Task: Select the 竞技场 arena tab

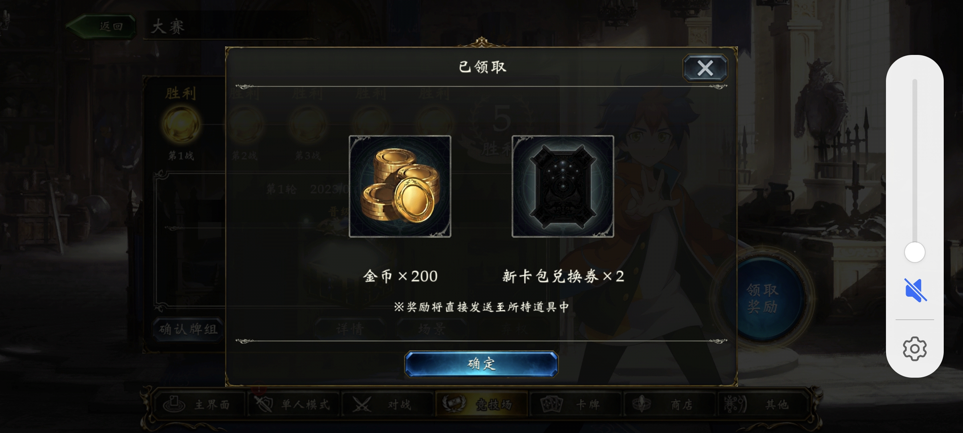Action: (481, 404)
